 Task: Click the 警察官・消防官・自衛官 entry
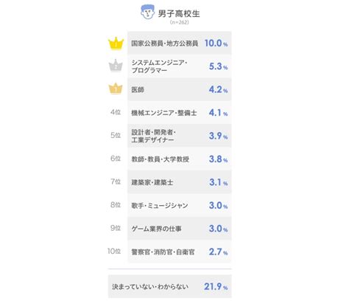coord(180,252)
